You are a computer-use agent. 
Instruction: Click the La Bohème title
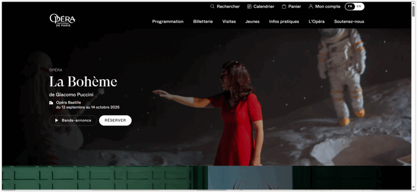coord(83,82)
